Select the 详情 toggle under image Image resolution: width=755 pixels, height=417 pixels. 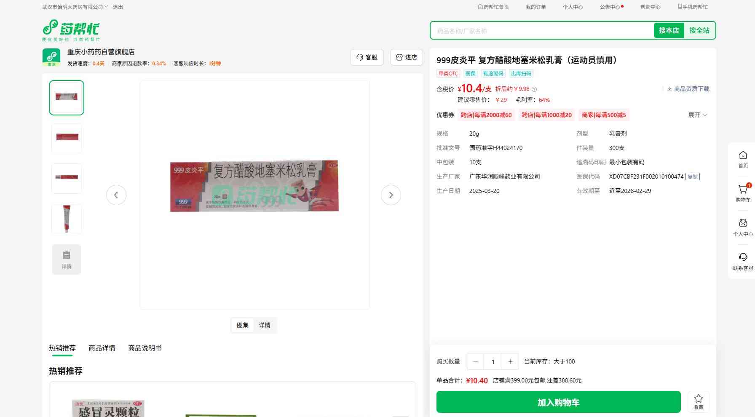[265, 325]
